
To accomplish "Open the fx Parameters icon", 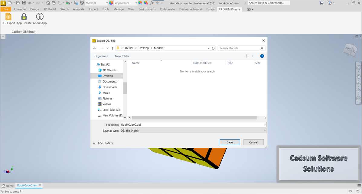I will click(152, 3).
